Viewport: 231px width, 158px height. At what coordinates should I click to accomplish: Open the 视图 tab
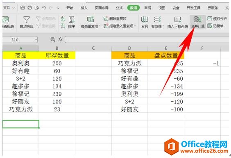pyautogui.click(x=162, y=8)
